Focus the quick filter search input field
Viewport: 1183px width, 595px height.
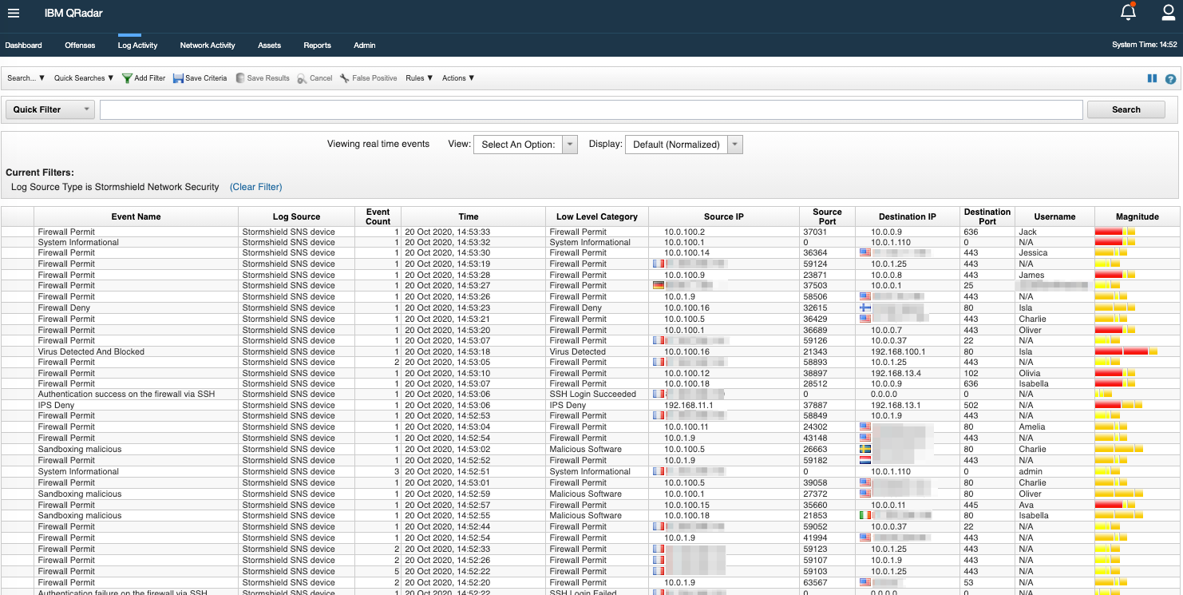click(591, 109)
